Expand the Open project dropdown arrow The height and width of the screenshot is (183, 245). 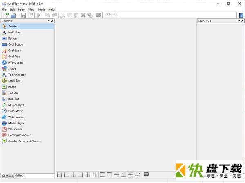click(x=18, y=15)
